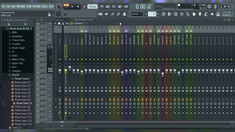Click channel rack mixer-target button 23

[x=50, y=40]
